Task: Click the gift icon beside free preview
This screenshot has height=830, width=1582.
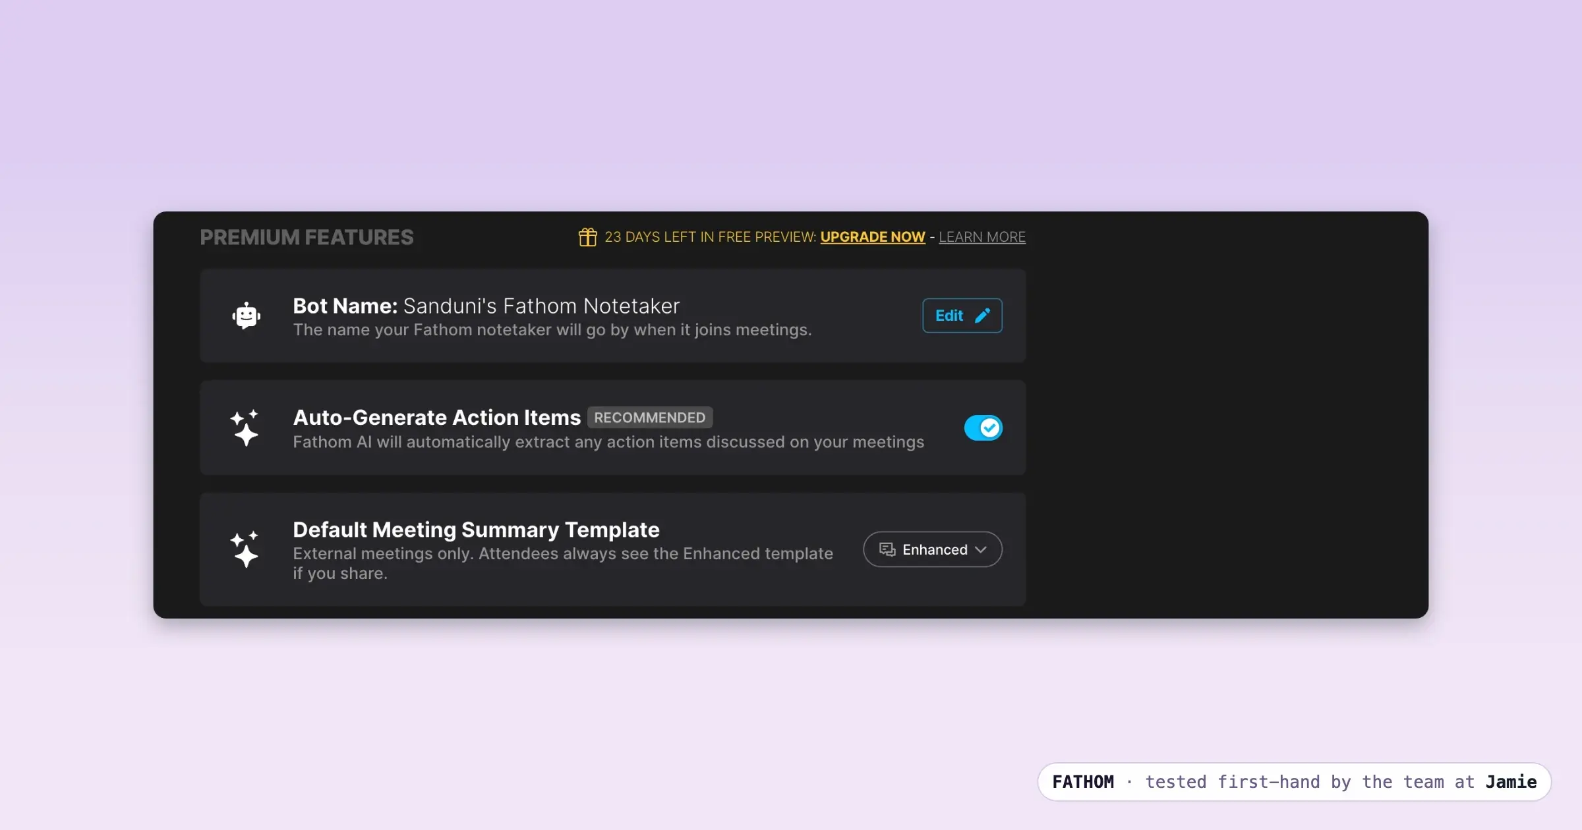Action: 587,236
